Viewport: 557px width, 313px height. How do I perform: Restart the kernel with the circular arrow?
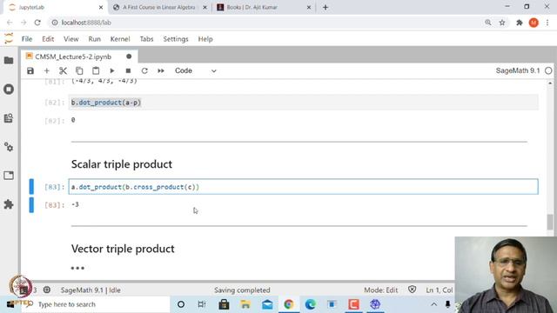tap(144, 71)
